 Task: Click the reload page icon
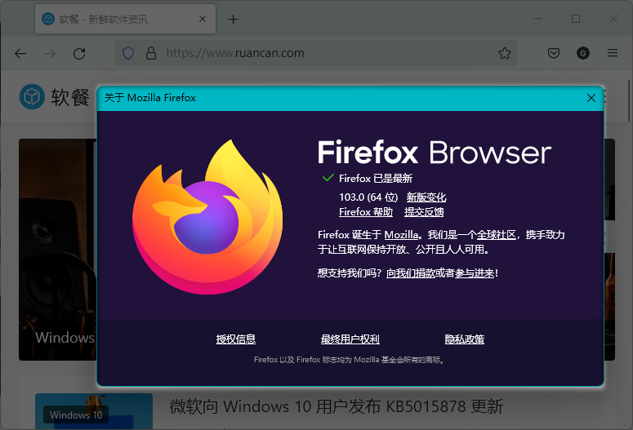[x=79, y=53]
